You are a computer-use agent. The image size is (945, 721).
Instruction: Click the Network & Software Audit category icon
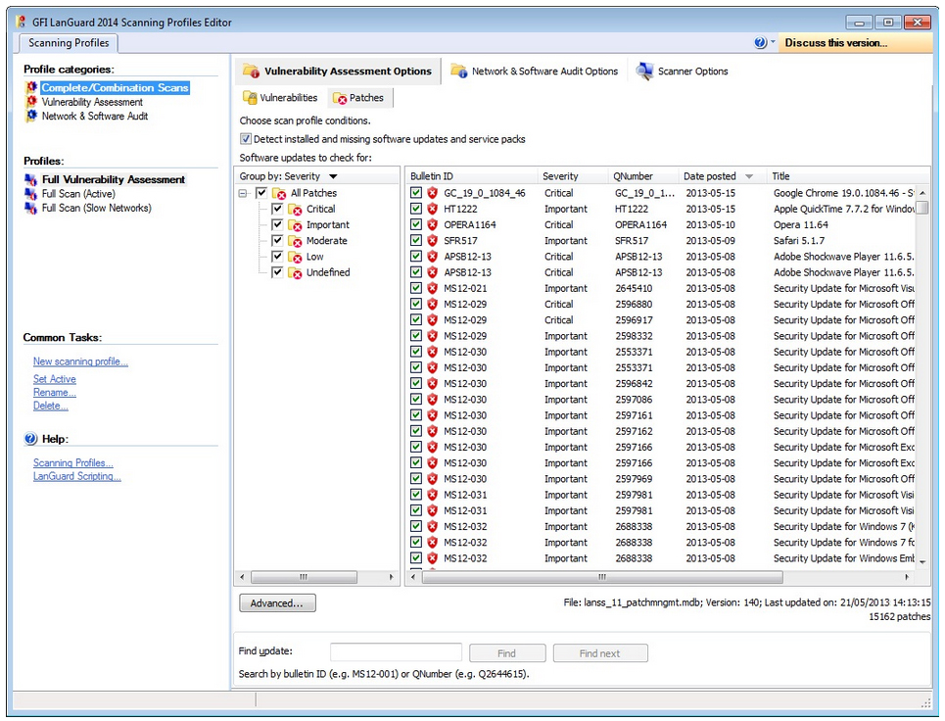(31, 116)
